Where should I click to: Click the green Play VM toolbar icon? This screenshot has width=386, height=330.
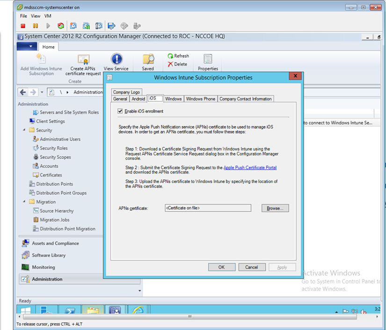click(48, 26)
